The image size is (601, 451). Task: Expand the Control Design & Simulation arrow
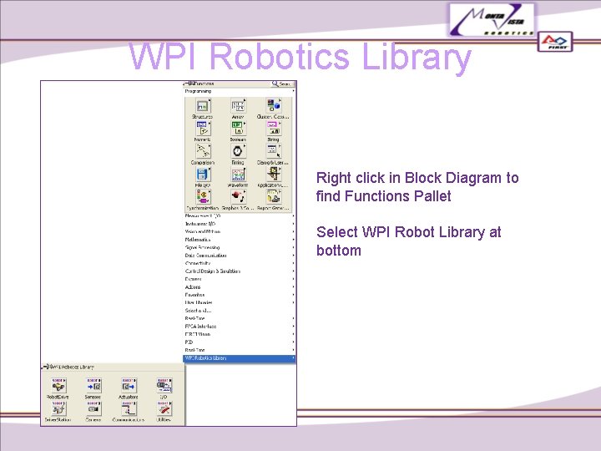[x=293, y=271]
